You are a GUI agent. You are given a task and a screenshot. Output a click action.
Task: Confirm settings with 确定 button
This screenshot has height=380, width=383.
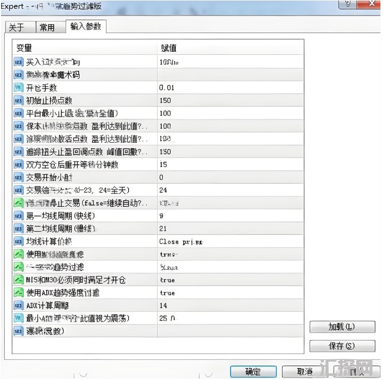tap(253, 372)
